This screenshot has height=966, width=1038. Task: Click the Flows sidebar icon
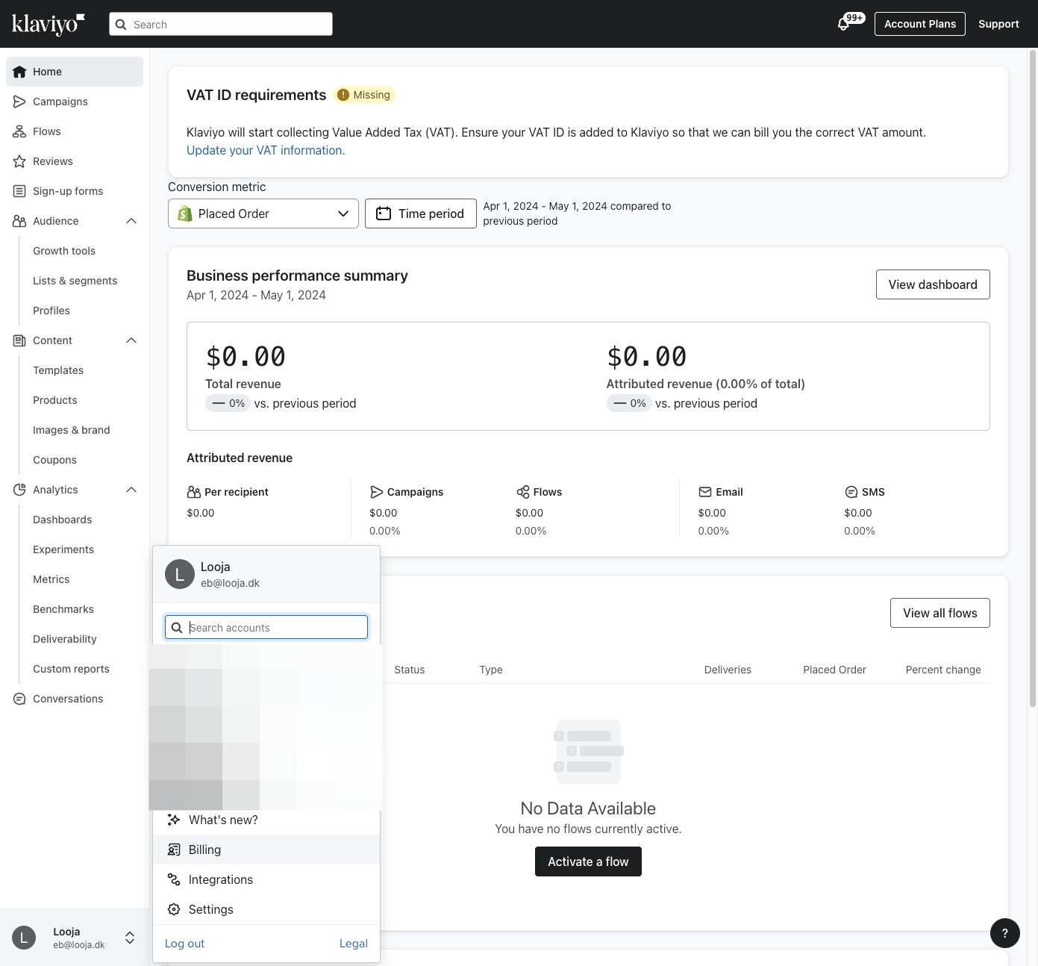click(19, 131)
